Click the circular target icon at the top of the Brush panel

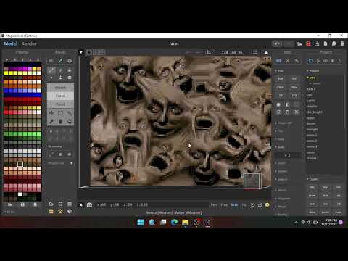pos(70,61)
